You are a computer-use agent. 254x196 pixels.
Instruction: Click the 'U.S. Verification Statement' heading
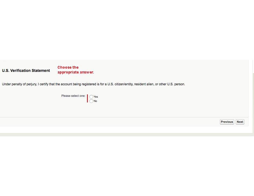(26, 71)
